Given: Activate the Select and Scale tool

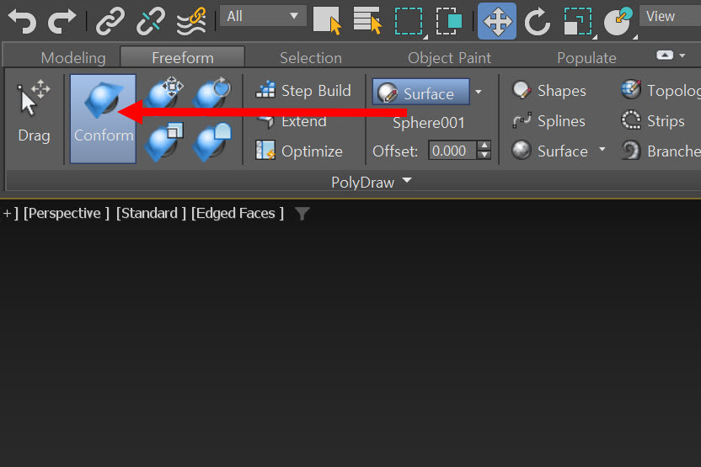Looking at the screenshot, I should point(579,21).
